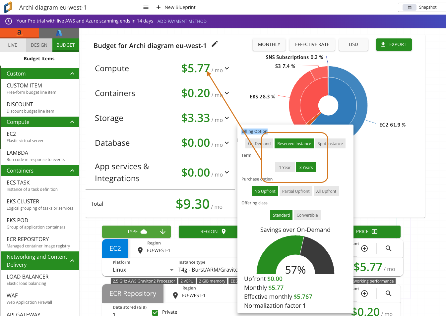The width and height of the screenshot is (446, 316).
Task: Expand the Compute cost row chevron
Action: tap(227, 68)
